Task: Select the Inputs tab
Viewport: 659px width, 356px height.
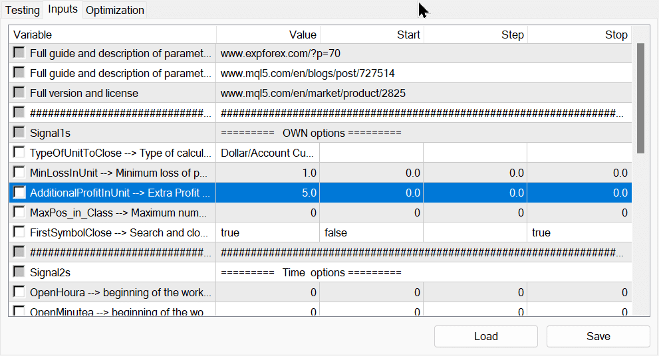Action: click(63, 9)
